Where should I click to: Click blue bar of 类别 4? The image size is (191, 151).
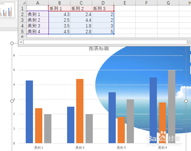pyautogui.click(x=153, y=110)
